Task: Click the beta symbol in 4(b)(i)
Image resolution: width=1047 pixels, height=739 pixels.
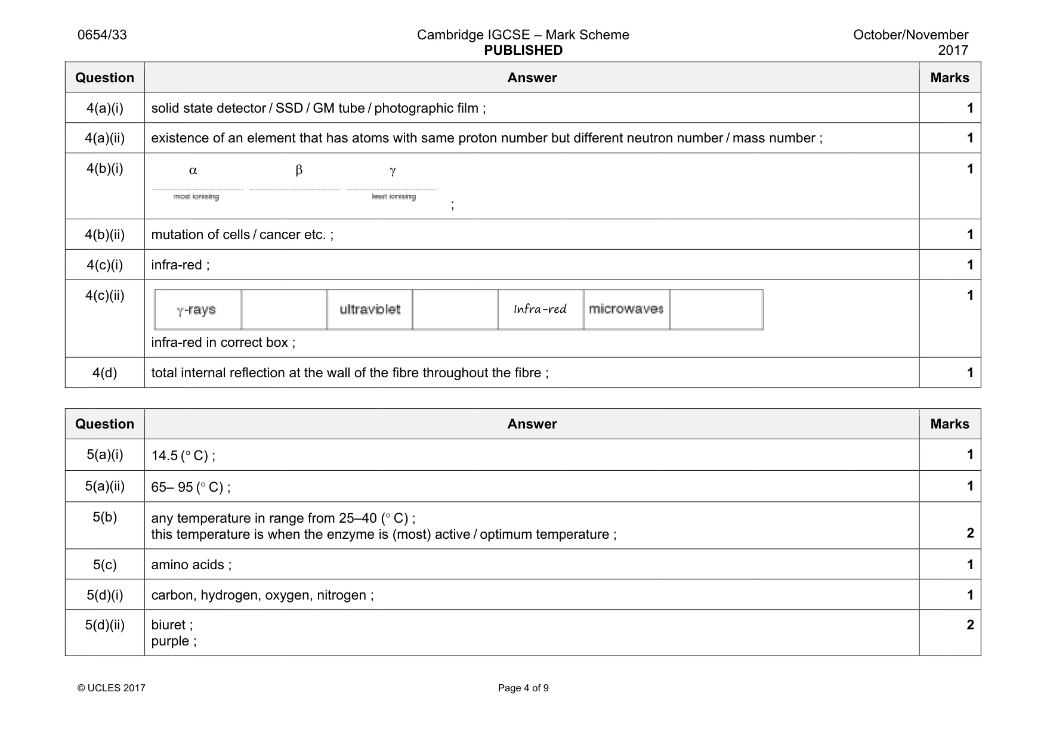Action: click(x=299, y=170)
